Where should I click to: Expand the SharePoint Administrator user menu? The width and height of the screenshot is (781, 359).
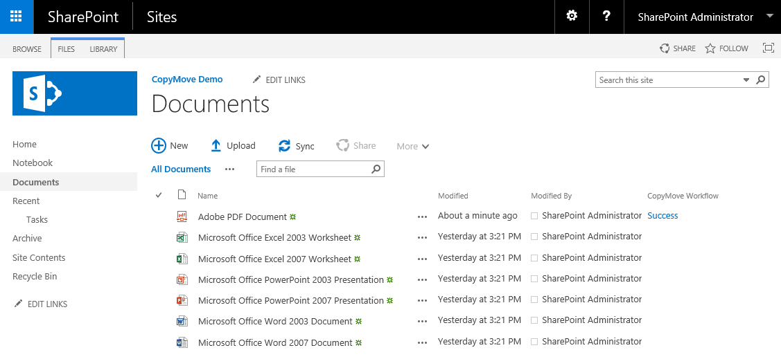[x=769, y=17]
